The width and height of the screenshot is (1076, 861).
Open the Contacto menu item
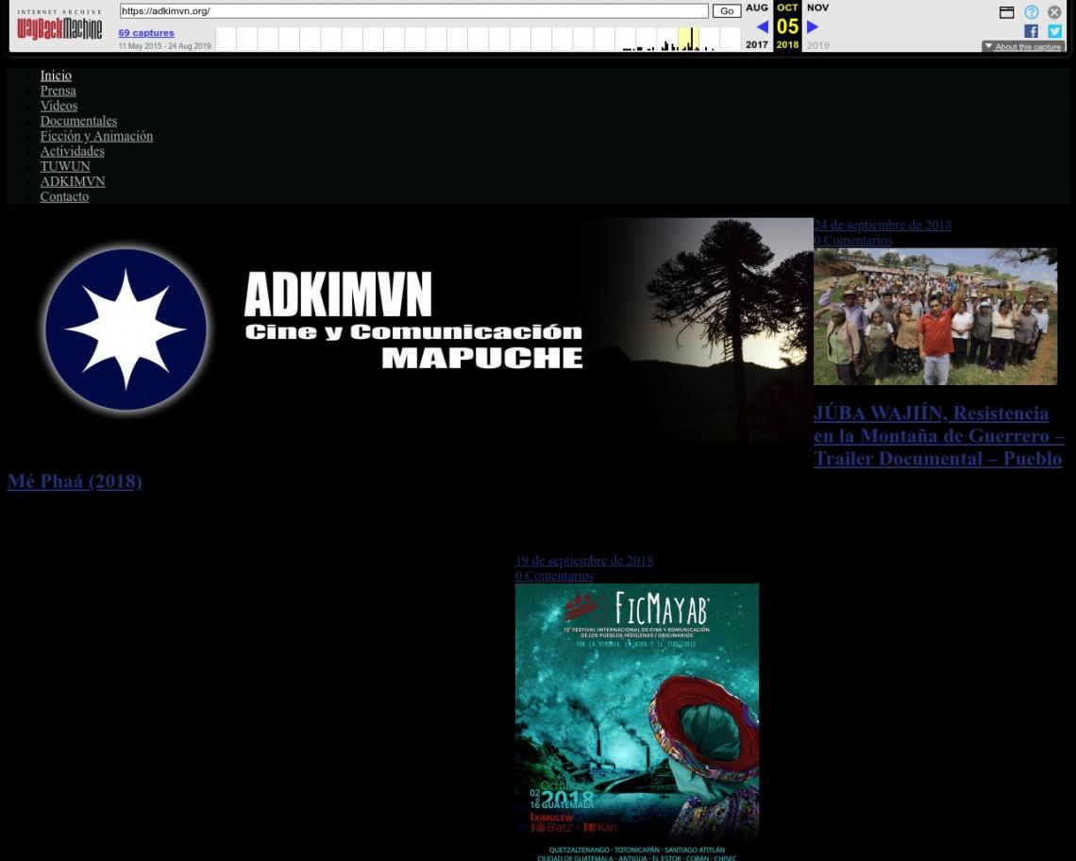tap(64, 196)
